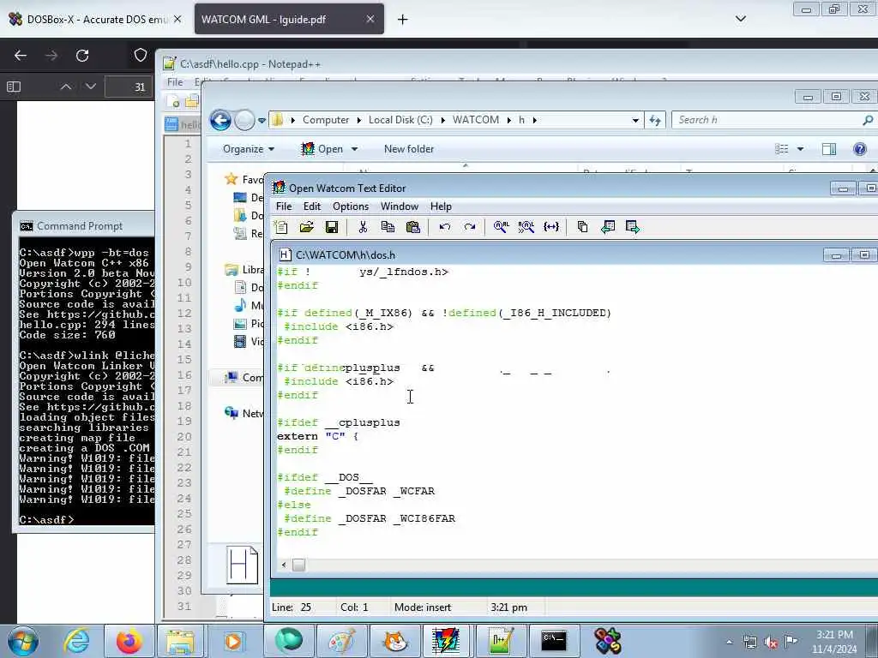Go back in the browser
878x658 pixels.
click(x=21, y=56)
